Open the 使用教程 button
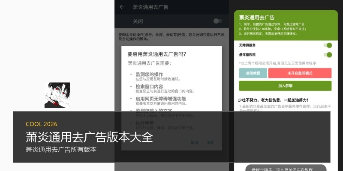The height and width of the screenshot is (171, 343). coord(253,73)
